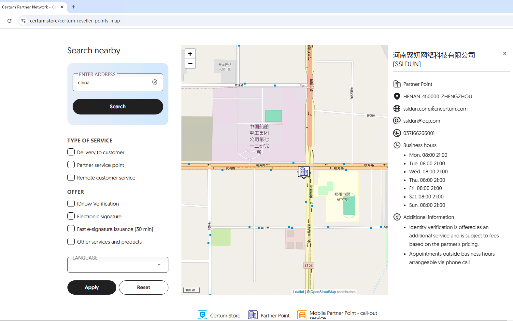The width and height of the screenshot is (513, 321).
Task: Check the Delivery to customer option
Action: [71, 152]
